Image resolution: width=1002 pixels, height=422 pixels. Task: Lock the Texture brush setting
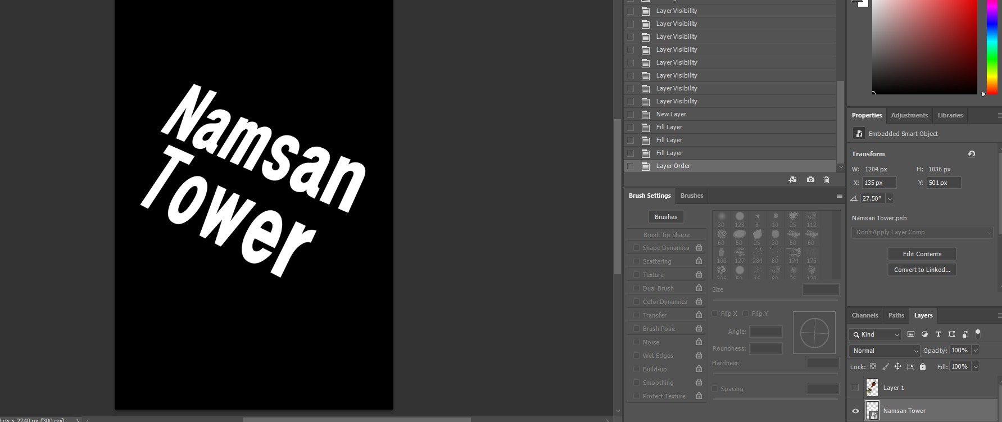point(699,275)
